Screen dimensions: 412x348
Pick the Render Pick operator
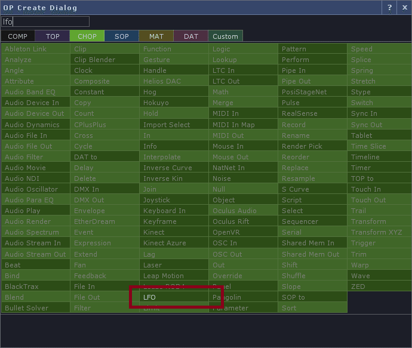coord(312,146)
